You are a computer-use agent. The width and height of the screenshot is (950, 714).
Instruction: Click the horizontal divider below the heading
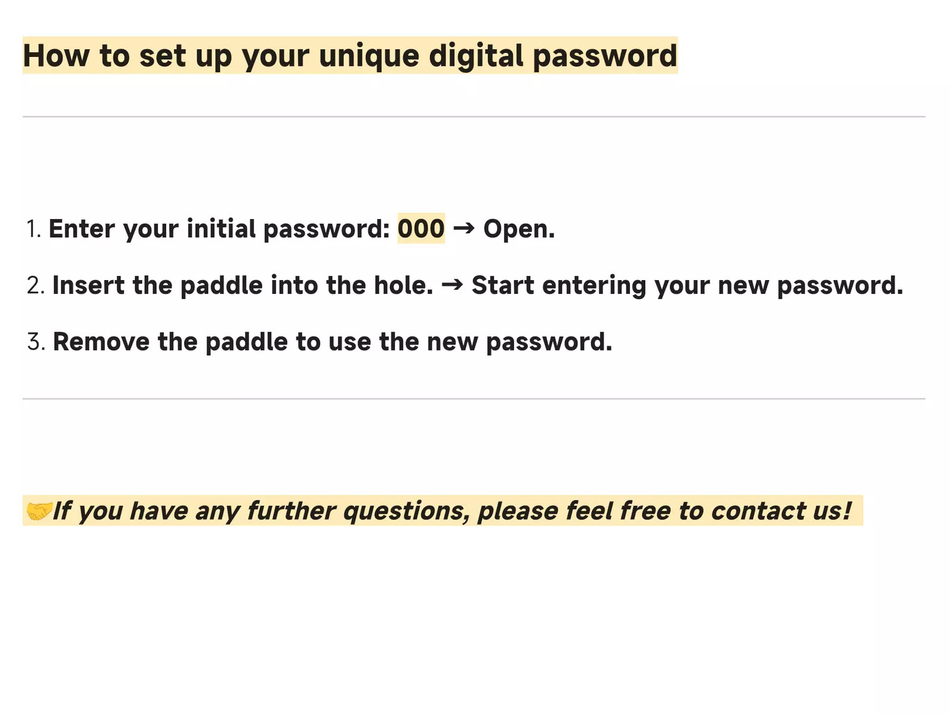click(x=474, y=117)
